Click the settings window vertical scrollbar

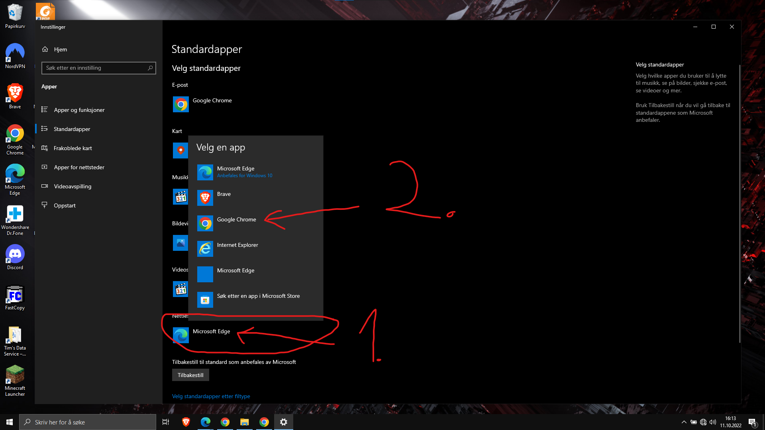739,203
